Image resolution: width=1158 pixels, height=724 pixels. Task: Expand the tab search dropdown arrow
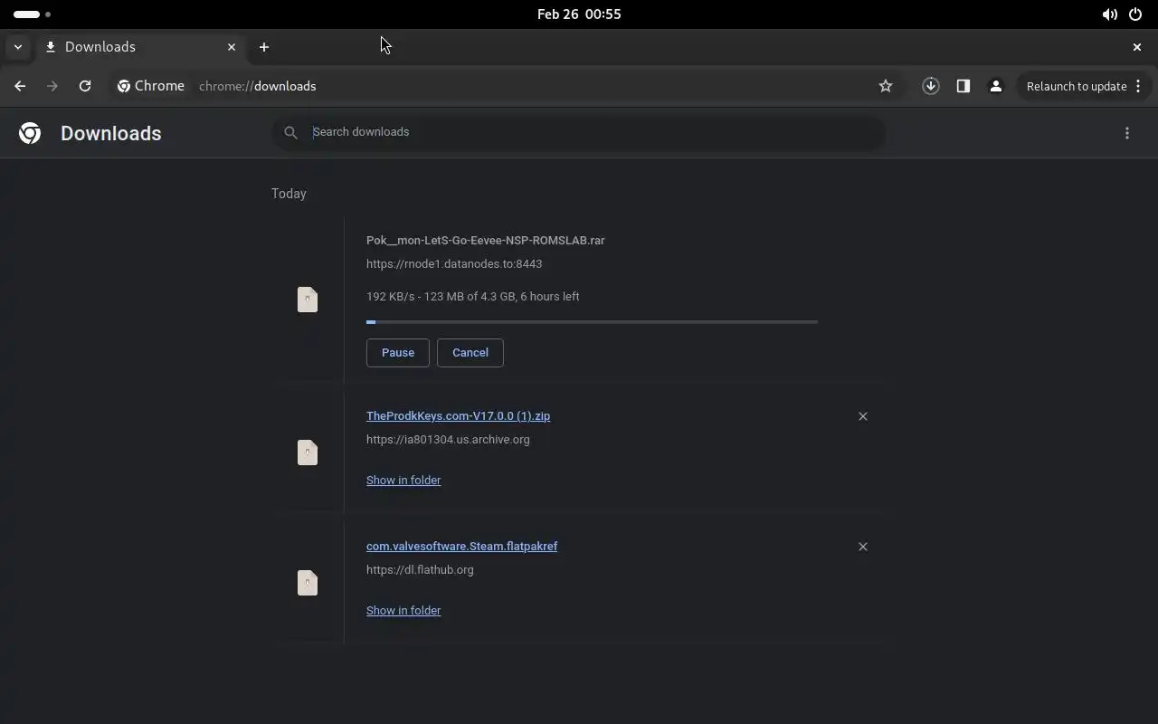17,47
